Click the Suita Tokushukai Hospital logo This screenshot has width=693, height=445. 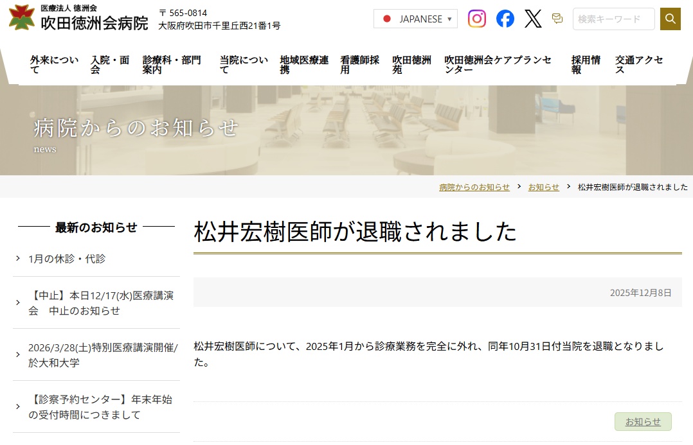(x=78, y=18)
